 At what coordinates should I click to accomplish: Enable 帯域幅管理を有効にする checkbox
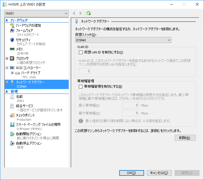(81, 86)
